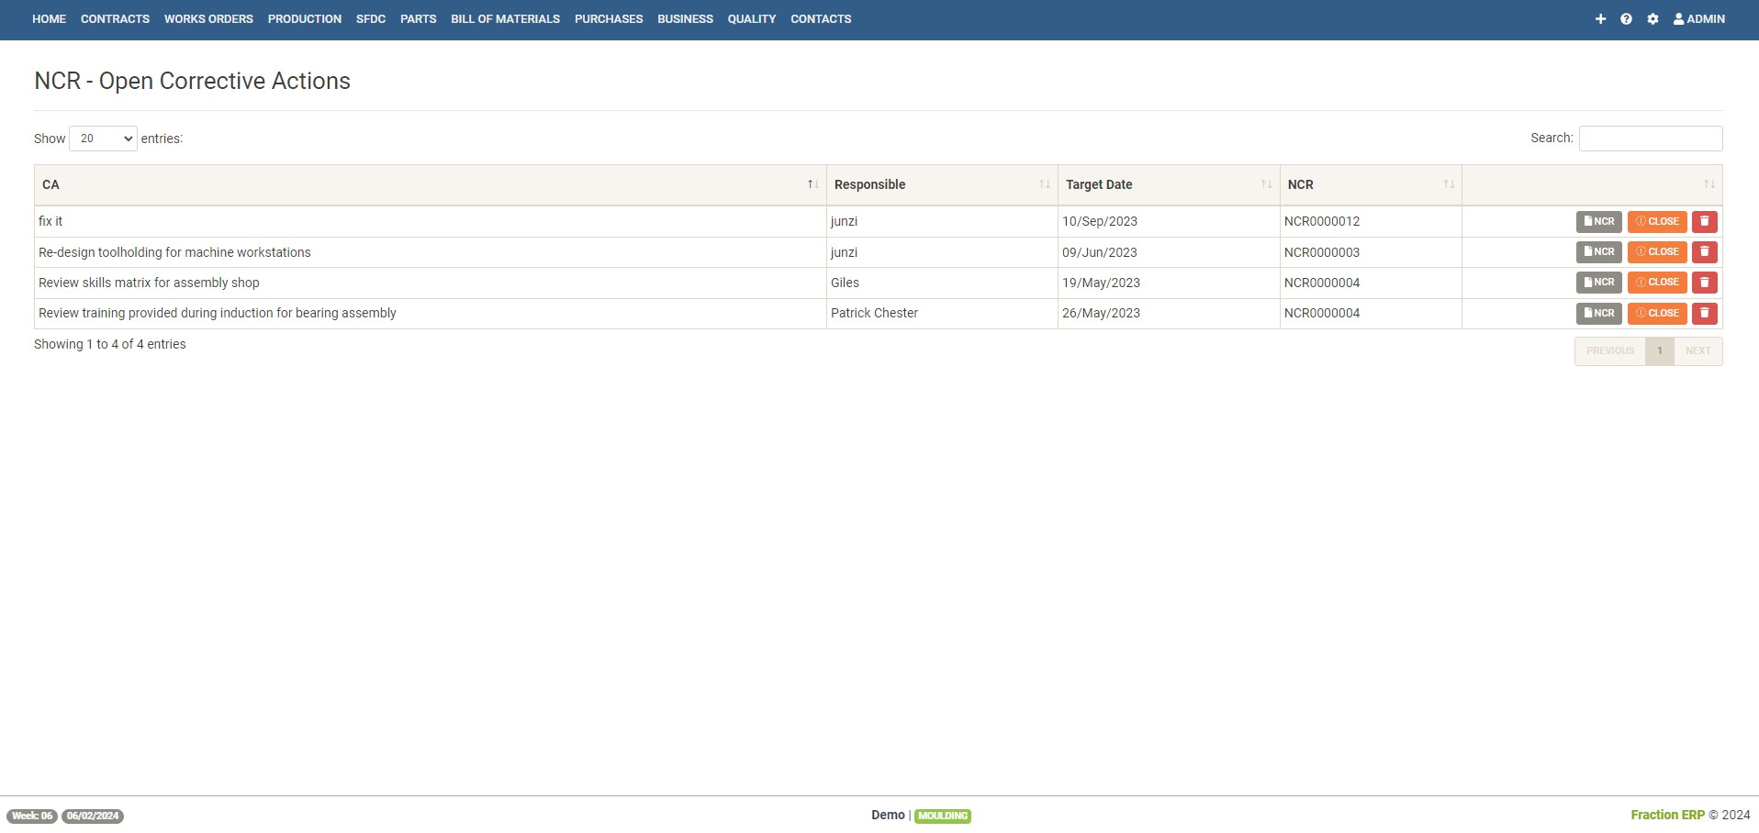Go to page 1 in pagination
The image size is (1759, 833).
tap(1659, 351)
